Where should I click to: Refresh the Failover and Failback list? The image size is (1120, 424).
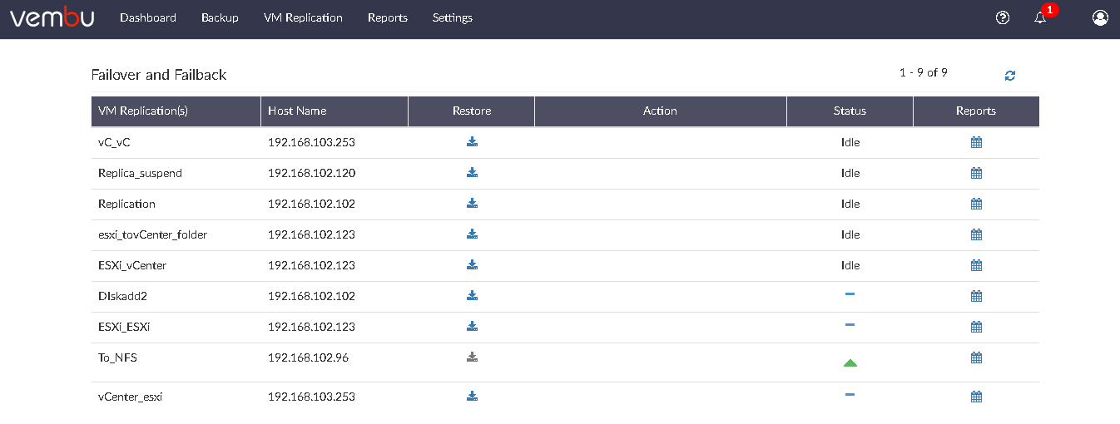click(1010, 76)
